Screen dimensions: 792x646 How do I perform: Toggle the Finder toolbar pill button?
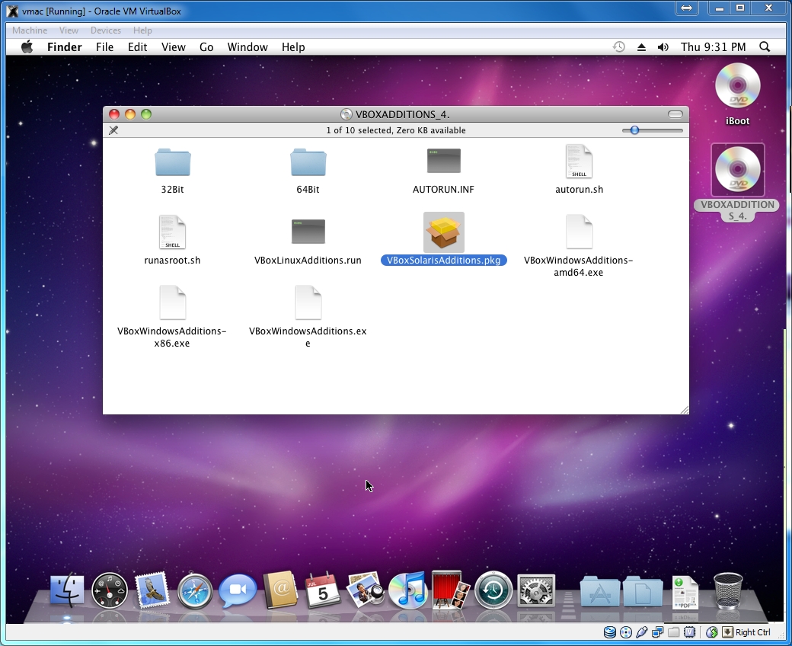click(675, 114)
